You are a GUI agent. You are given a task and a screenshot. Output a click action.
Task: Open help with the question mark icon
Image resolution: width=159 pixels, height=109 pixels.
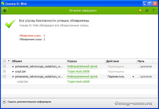pyautogui.click(x=154, y=11)
